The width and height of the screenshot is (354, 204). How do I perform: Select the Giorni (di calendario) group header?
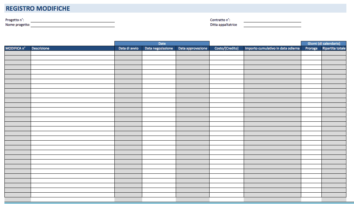tap(324, 44)
